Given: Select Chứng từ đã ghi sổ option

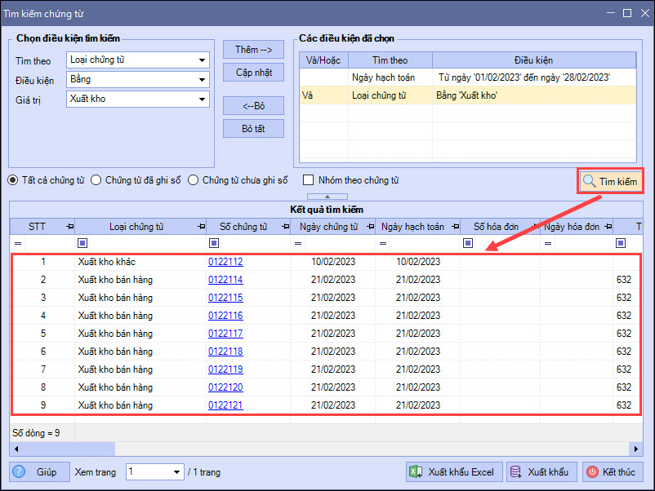Looking at the screenshot, I should click(96, 180).
